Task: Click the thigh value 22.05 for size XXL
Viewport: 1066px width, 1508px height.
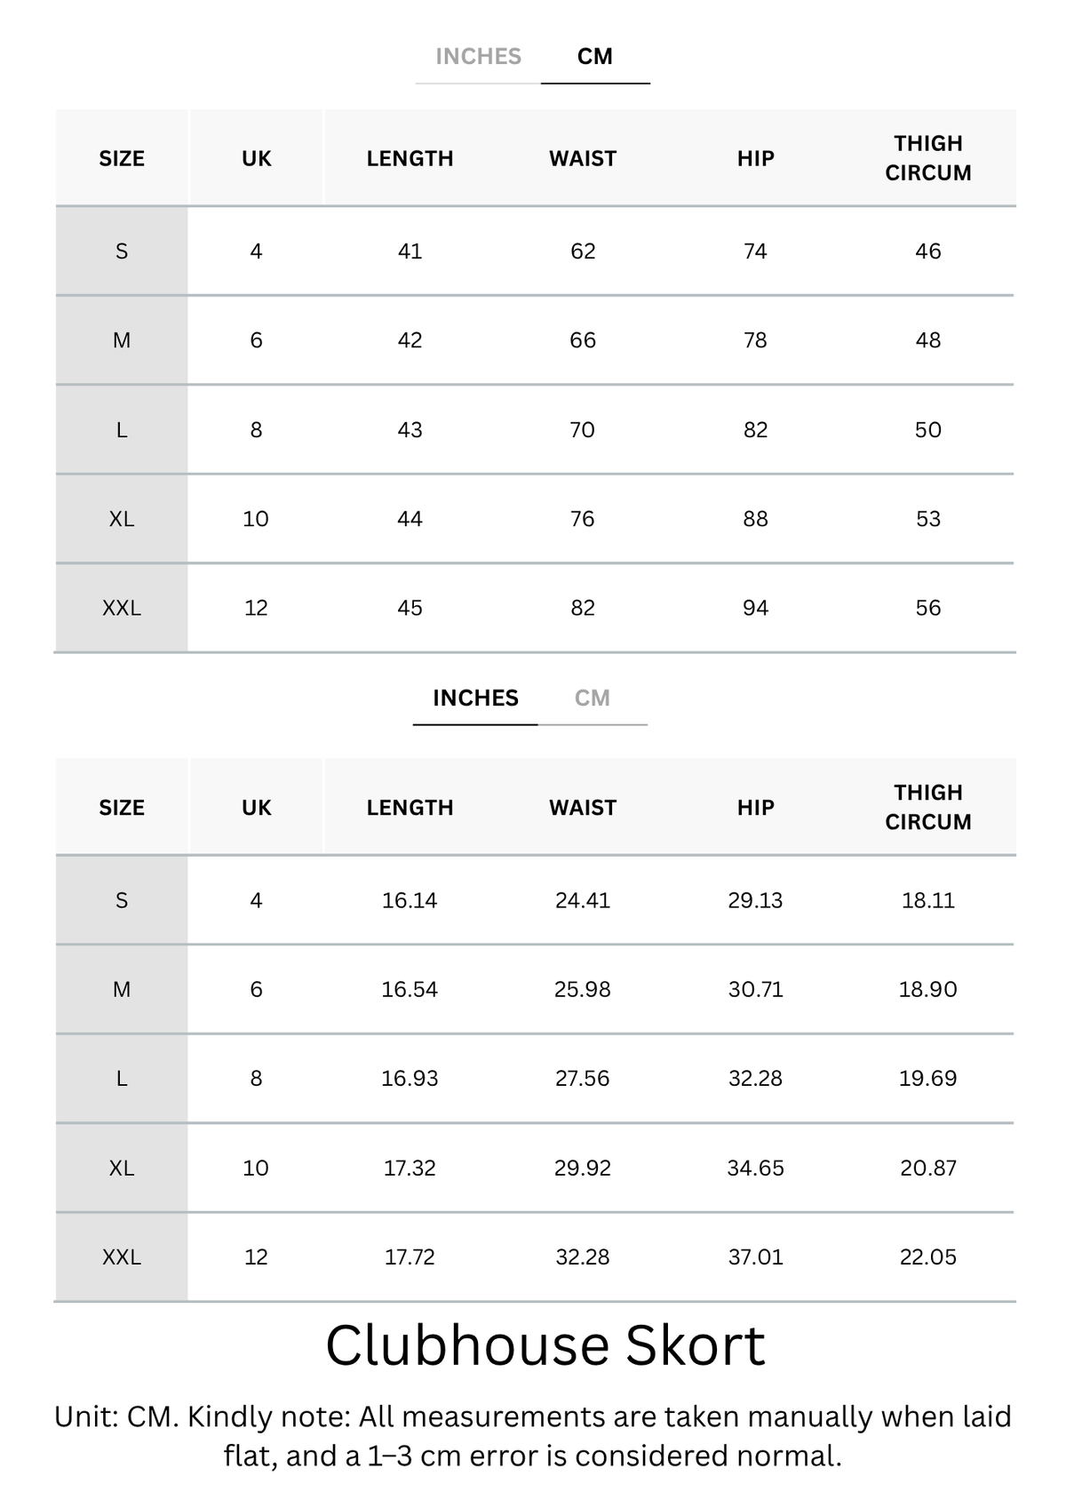Action: [x=928, y=1257]
